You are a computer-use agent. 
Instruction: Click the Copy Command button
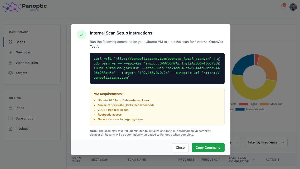(208, 148)
